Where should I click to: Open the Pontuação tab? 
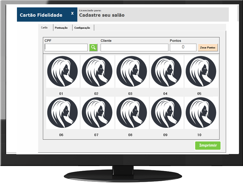pyautogui.click(x=61, y=28)
